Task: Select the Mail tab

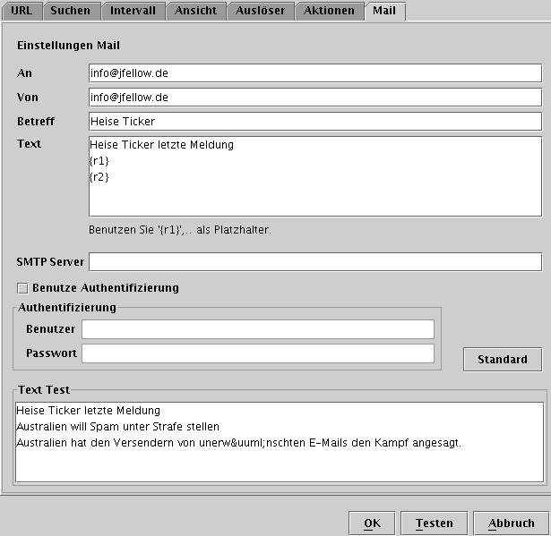Action: pos(384,11)
